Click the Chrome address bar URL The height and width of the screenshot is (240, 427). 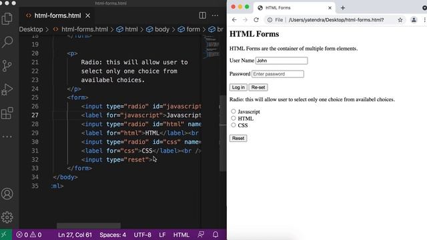coord(336,20)
